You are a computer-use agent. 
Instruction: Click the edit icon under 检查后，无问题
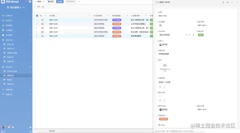160,87
